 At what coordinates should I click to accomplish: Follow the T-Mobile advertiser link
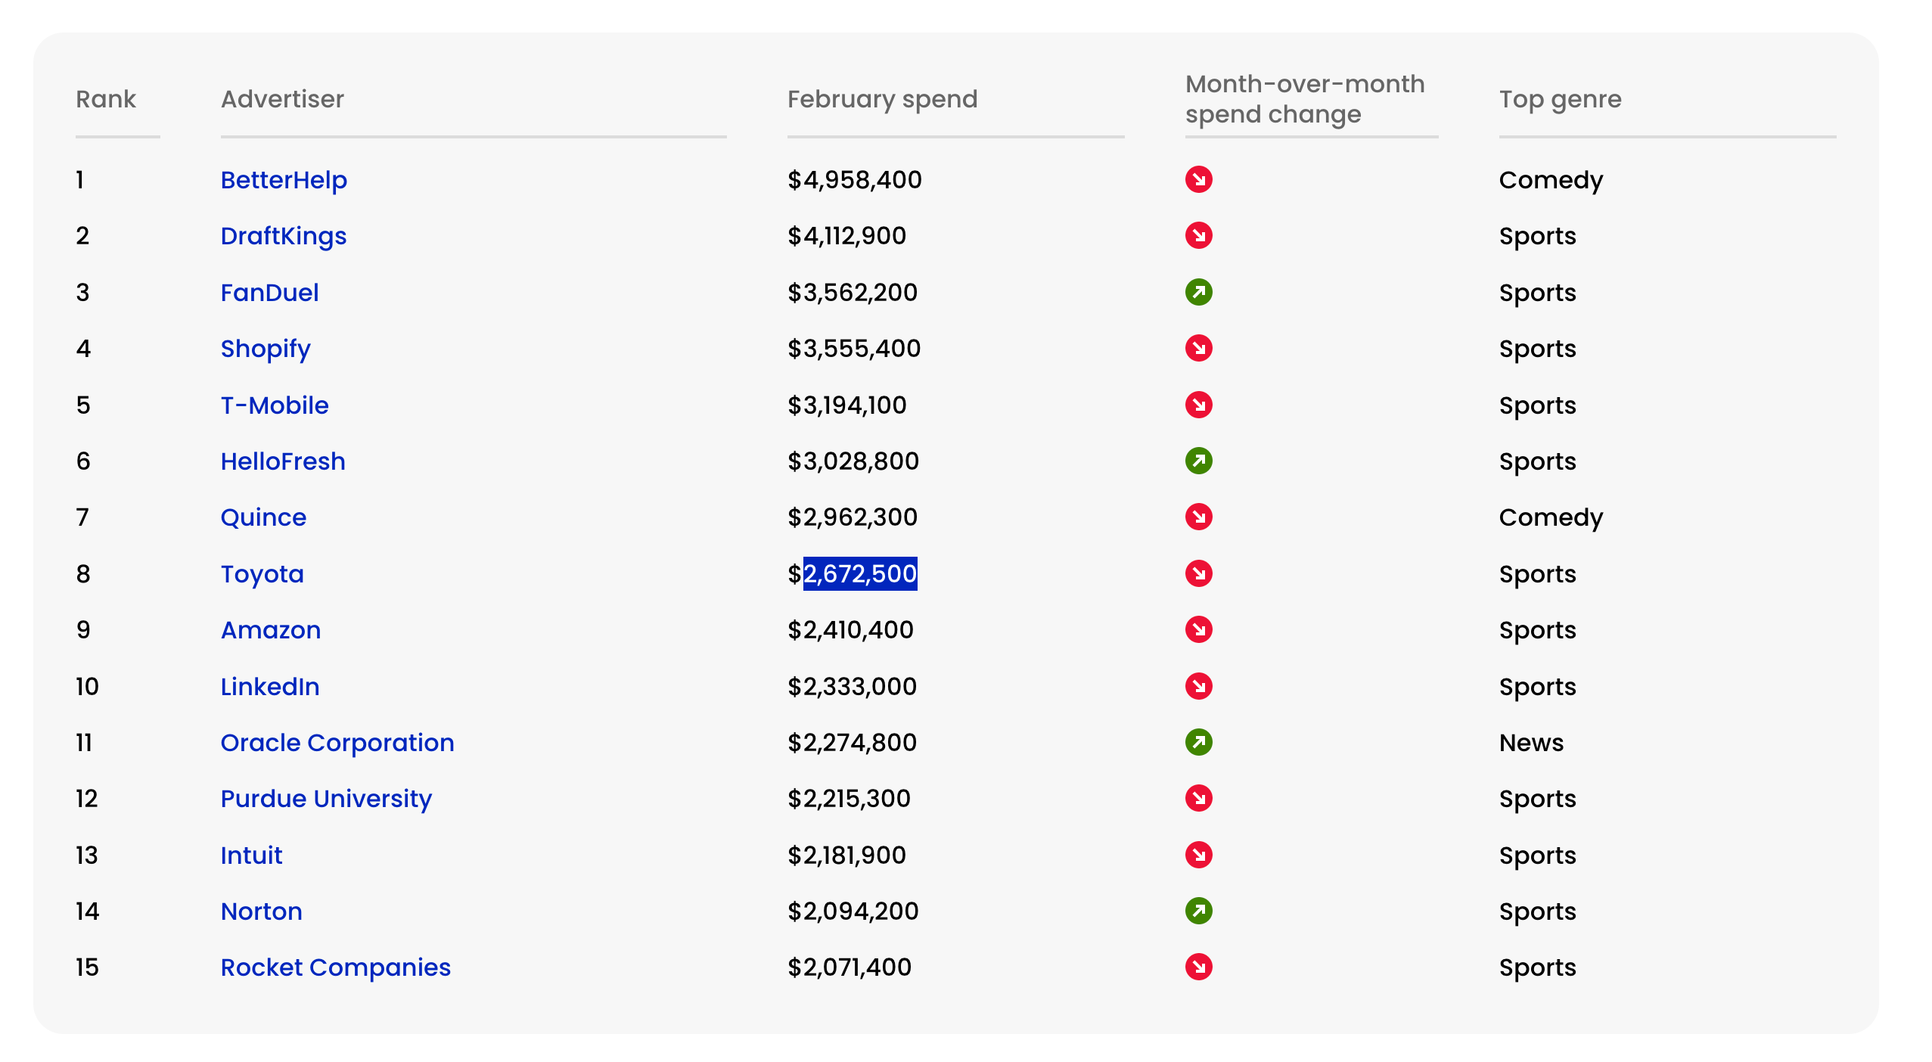tap(275, 405)
